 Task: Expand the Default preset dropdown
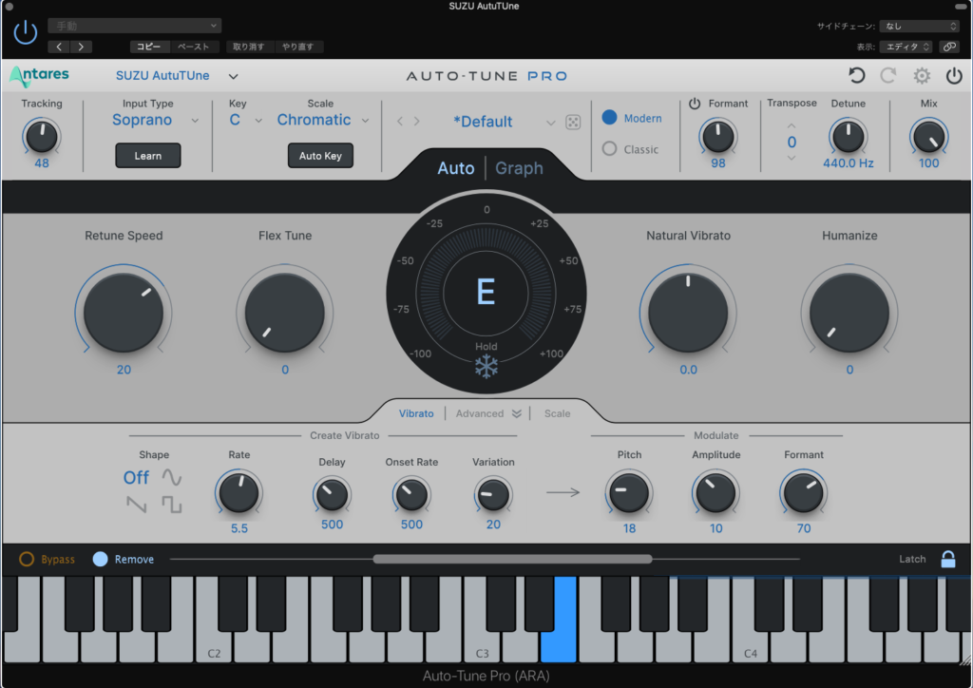[550, 123]
